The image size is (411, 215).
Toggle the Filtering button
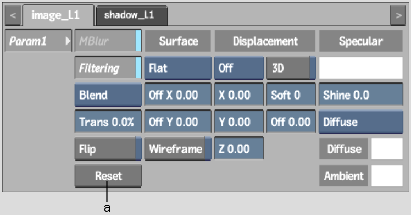click(108, 68)
